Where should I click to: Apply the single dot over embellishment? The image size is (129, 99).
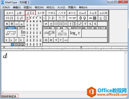point(27,25)
